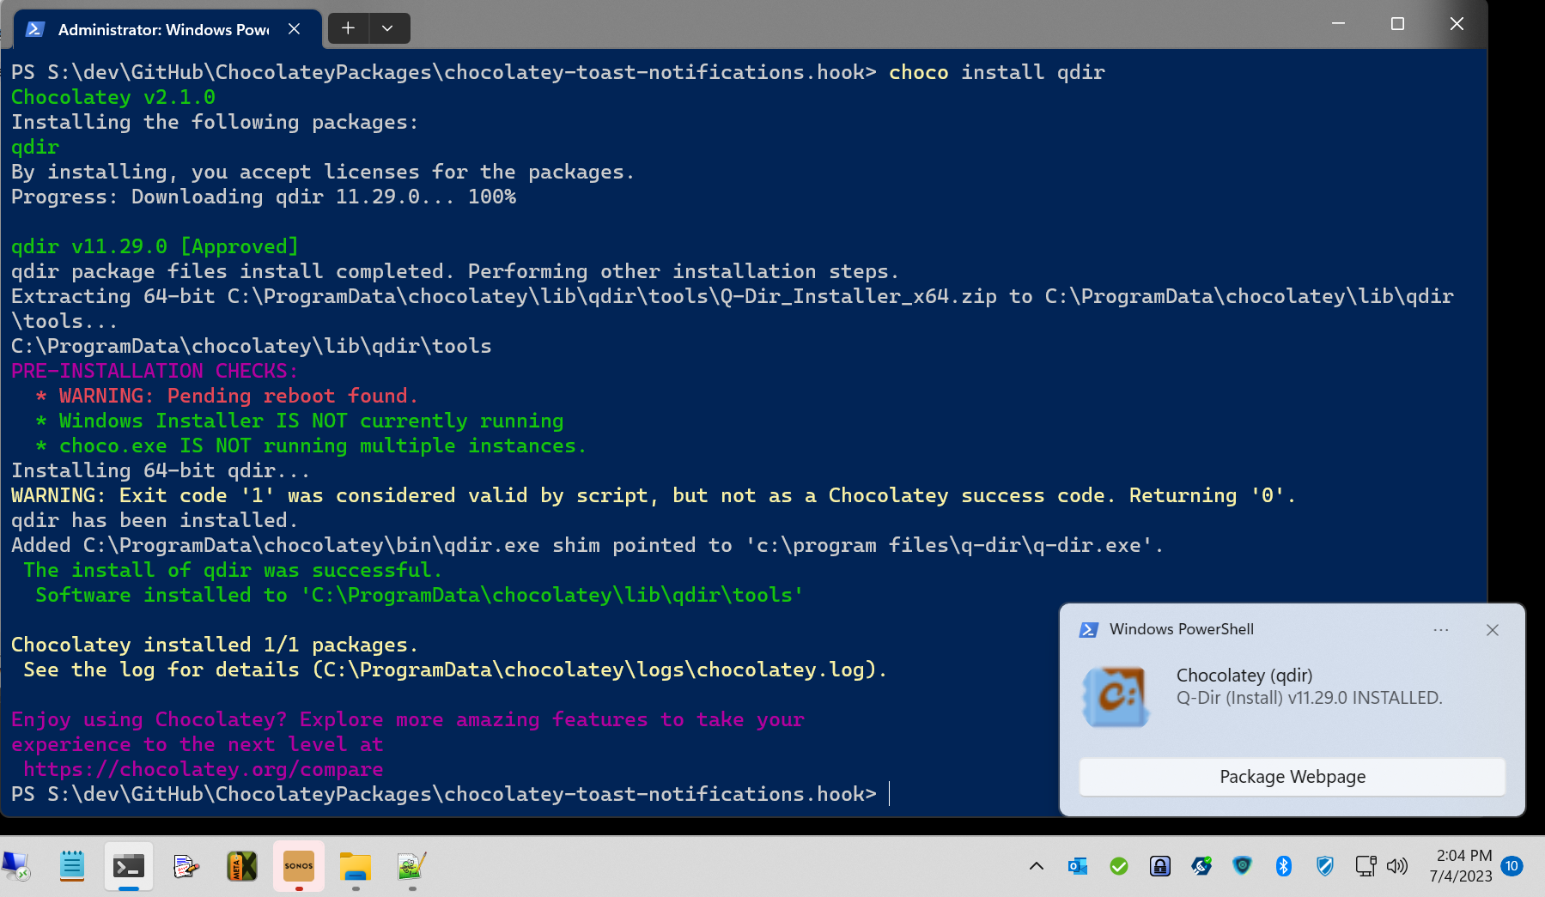1545x897 pixels.
Task: Click the 'choco install qdir' command text
Action: 996,72
